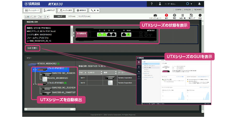Collapse the device info panel arrow
The image size is (229, 117).
click(x=74, y=34)
